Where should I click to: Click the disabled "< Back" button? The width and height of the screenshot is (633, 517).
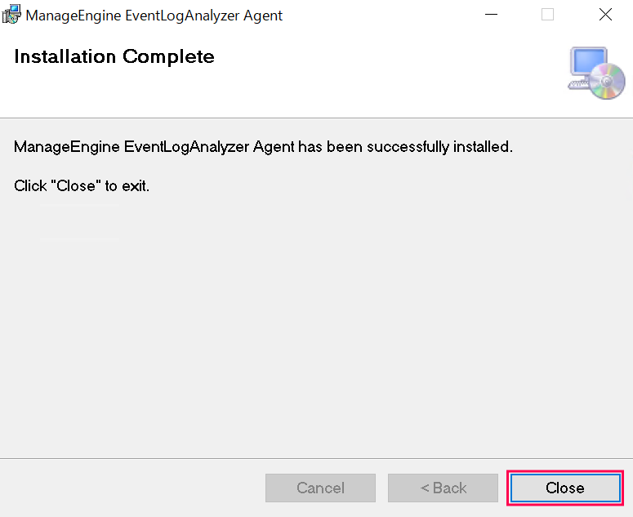pos(443,488)
